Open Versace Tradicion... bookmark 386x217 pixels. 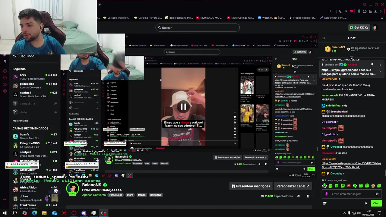click(116, 18)
